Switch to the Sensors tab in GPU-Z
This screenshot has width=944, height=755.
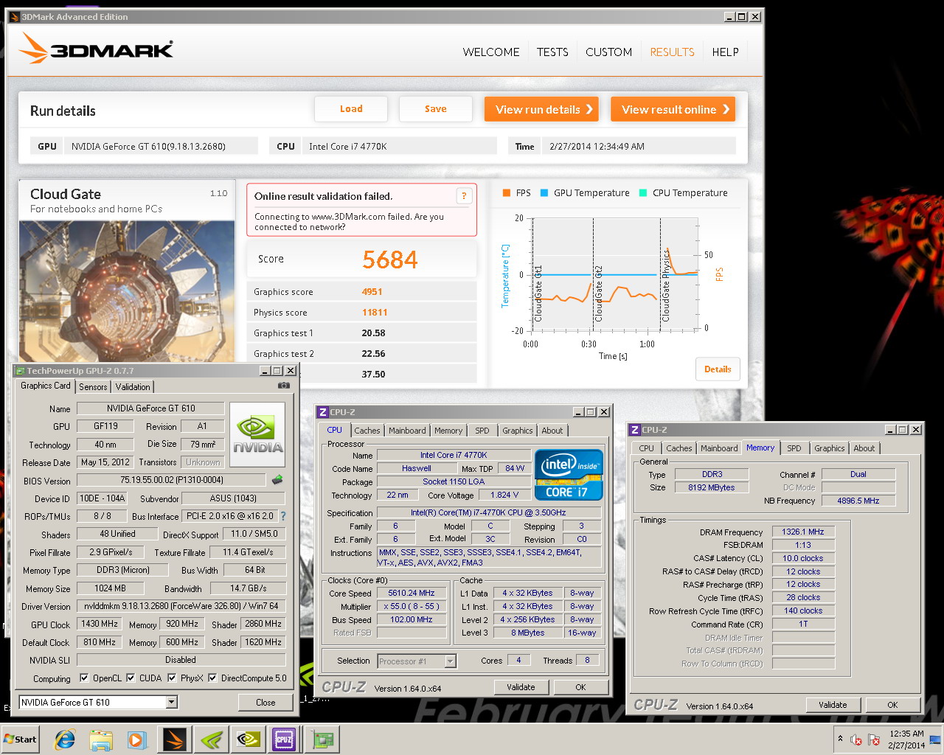93,387
